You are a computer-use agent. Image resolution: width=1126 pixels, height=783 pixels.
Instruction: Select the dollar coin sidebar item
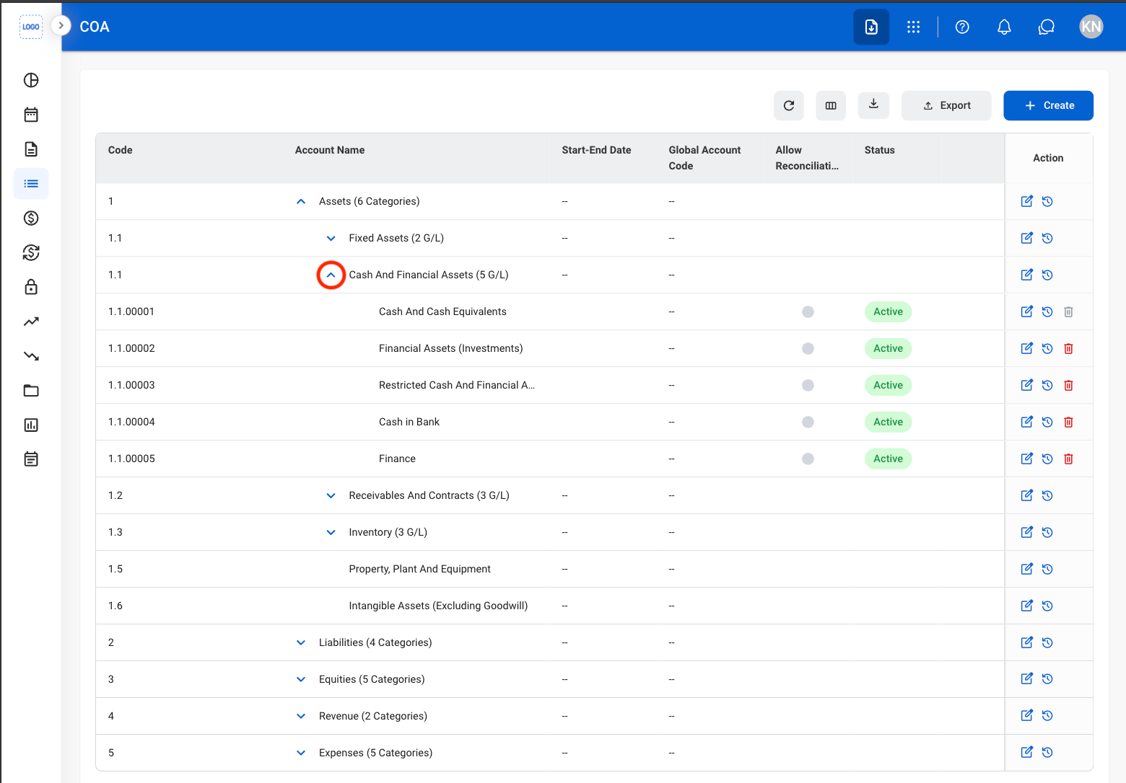pos(31,218)
